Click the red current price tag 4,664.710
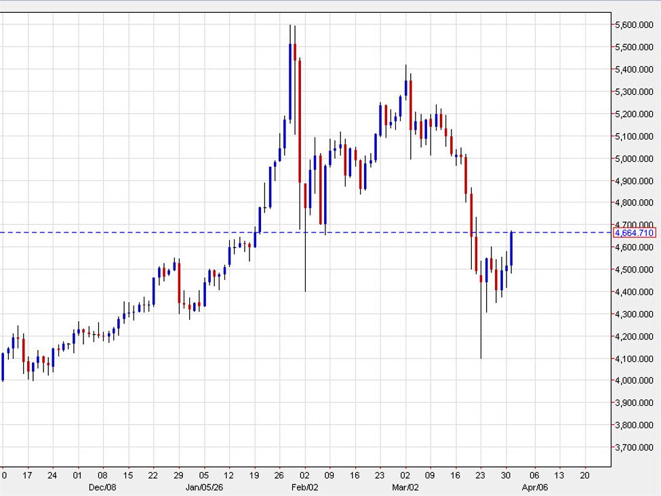The image size is (661, 496). [634, 233]
